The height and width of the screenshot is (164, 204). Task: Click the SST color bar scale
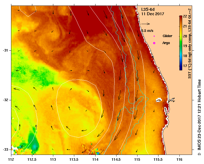pyautogui.click(x=181, y=43)
